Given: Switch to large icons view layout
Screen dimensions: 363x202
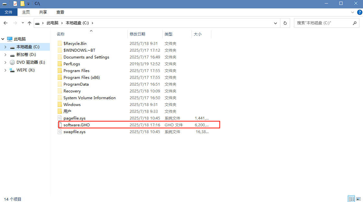Looking at the screenshot, I should (358, 199).
